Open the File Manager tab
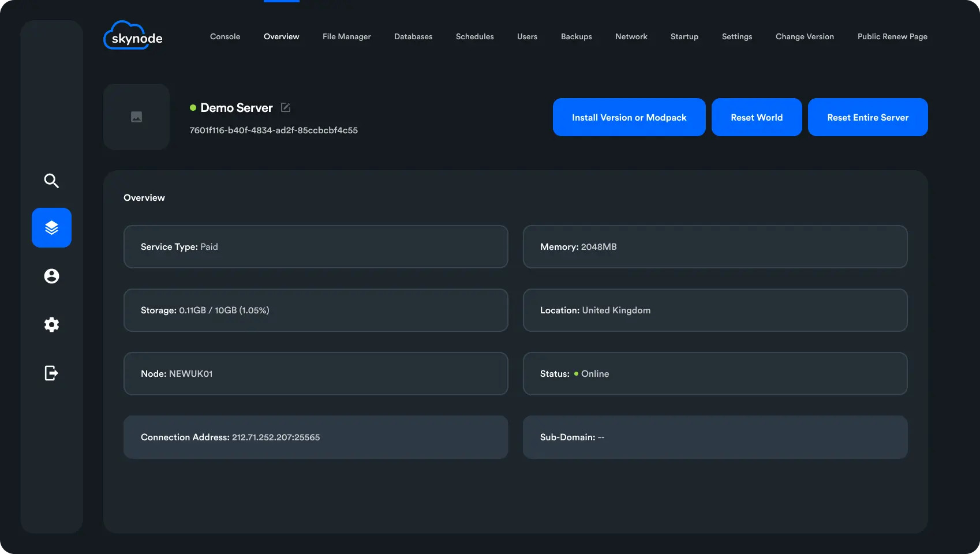This screenshot has height=554, width=980. coord(346,36)
